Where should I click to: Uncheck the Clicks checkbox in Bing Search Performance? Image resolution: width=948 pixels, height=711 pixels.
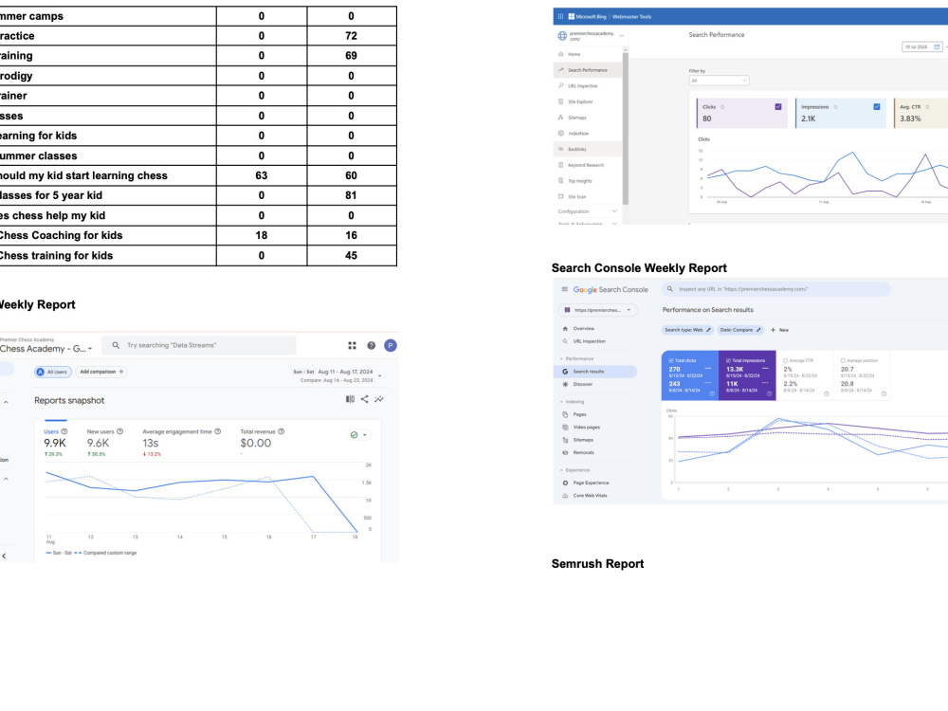click(778, 107)
